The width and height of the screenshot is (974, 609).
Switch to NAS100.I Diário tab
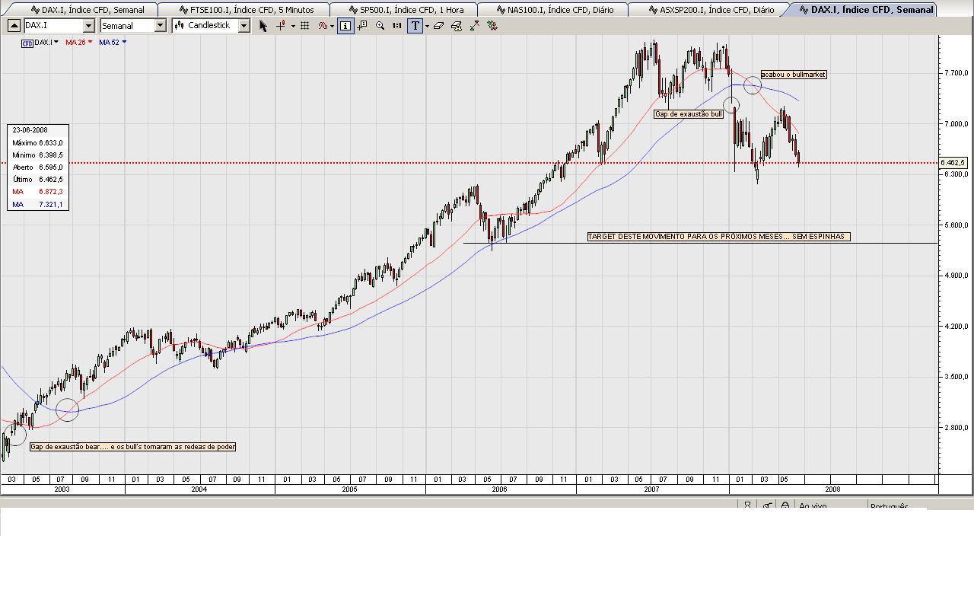click(555, 10)
